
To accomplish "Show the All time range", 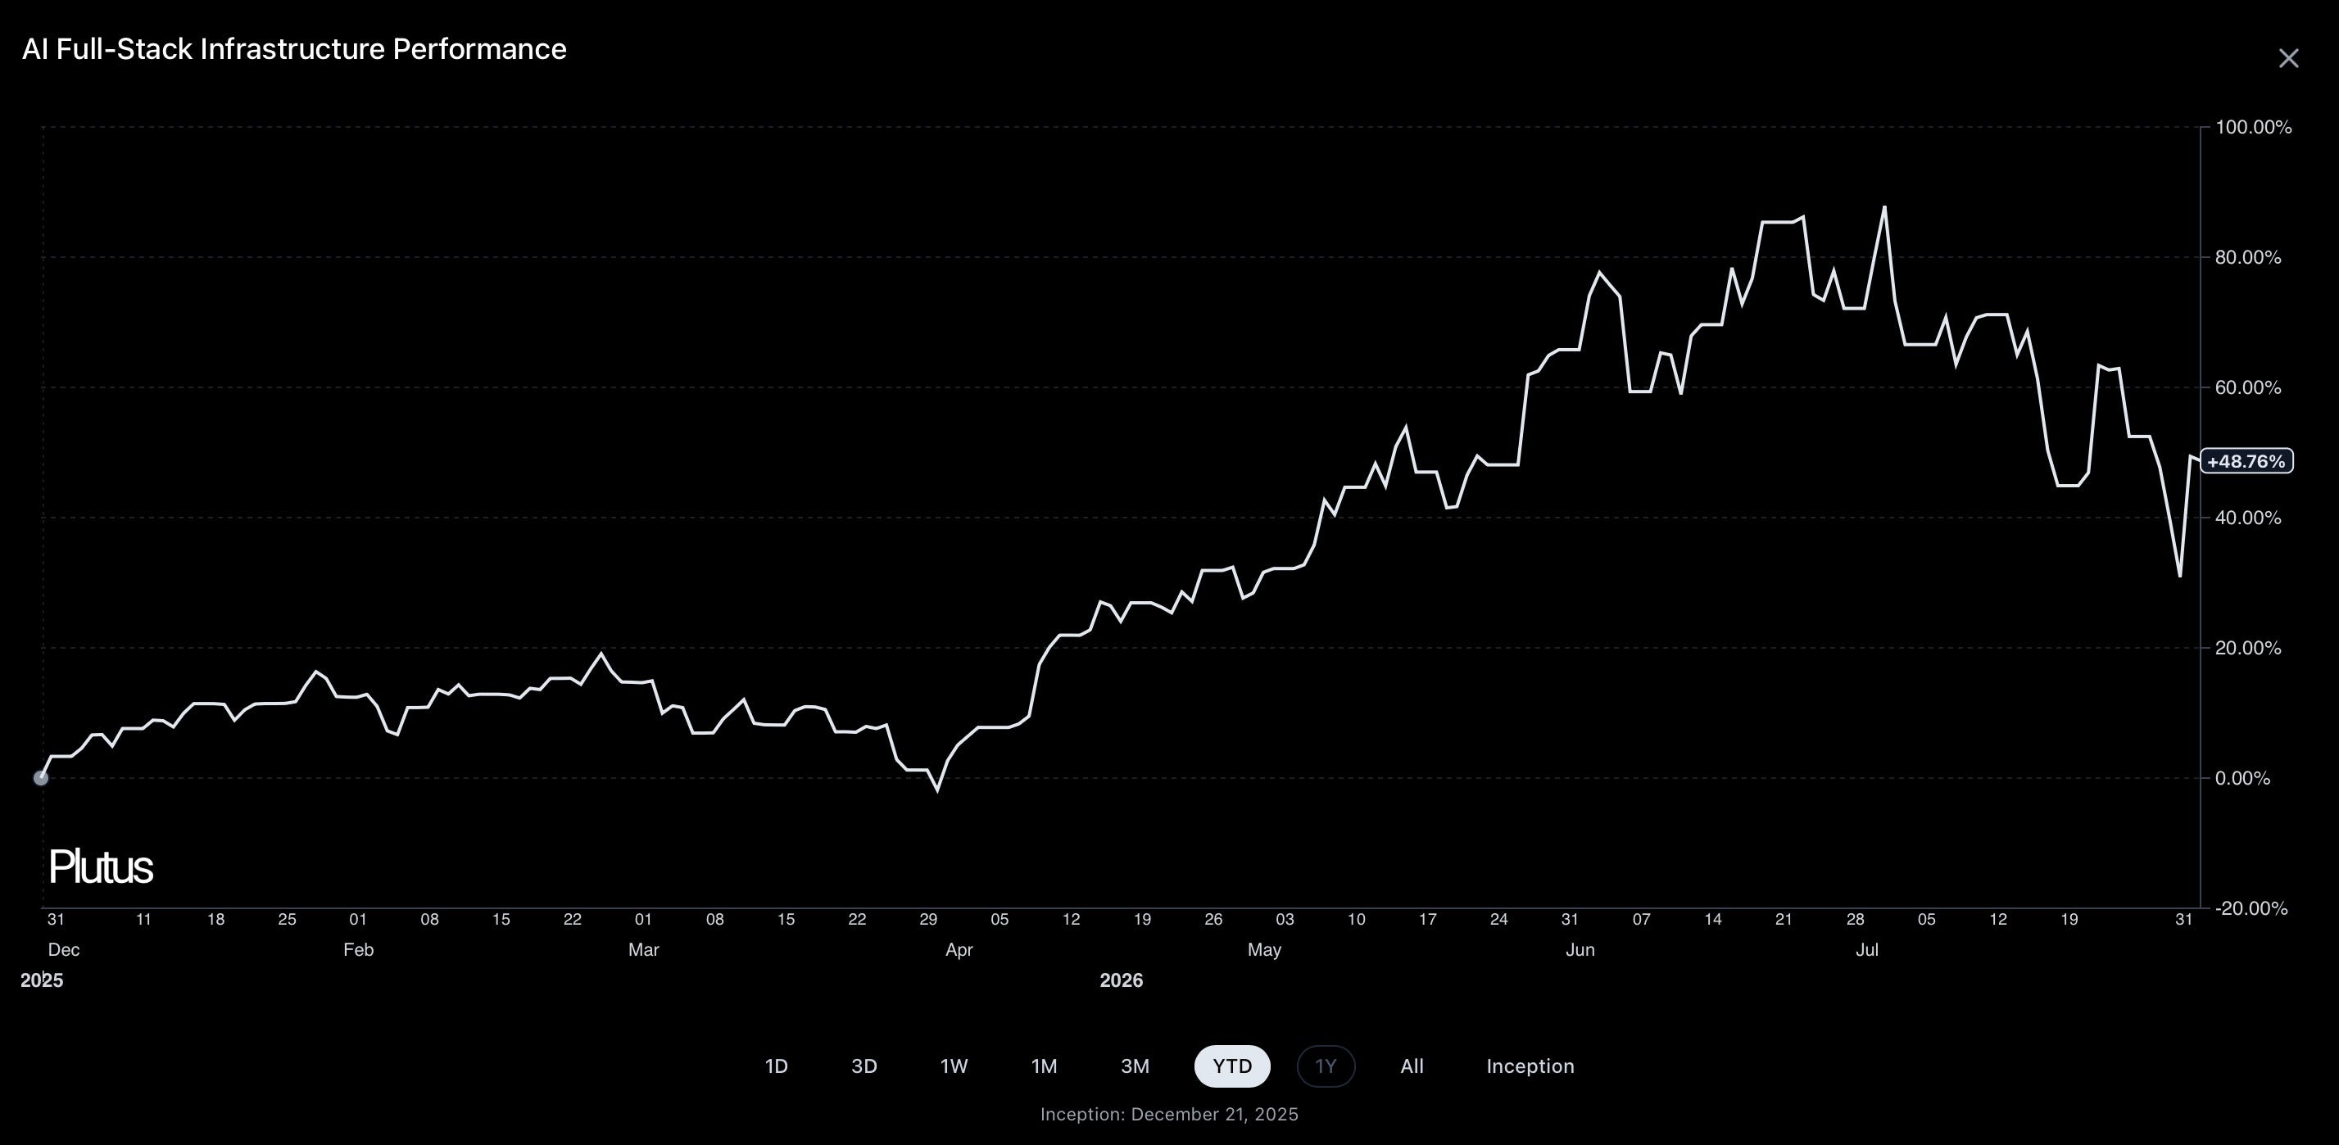I will (x=1412, y=1066).
